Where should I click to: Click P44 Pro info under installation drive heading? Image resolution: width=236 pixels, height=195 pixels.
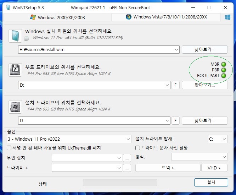click(69, 109)
